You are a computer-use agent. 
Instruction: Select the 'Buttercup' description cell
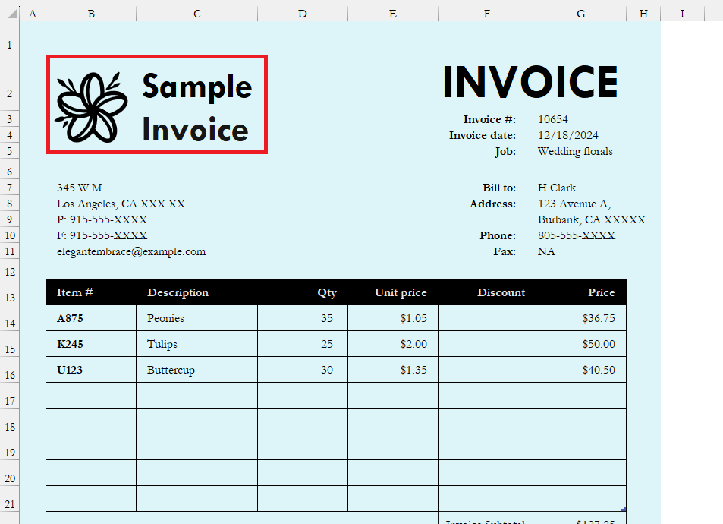[x=197, y=370]
